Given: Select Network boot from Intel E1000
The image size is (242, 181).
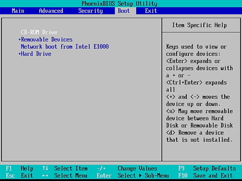Looking at the screenshot, I should 65,47.
